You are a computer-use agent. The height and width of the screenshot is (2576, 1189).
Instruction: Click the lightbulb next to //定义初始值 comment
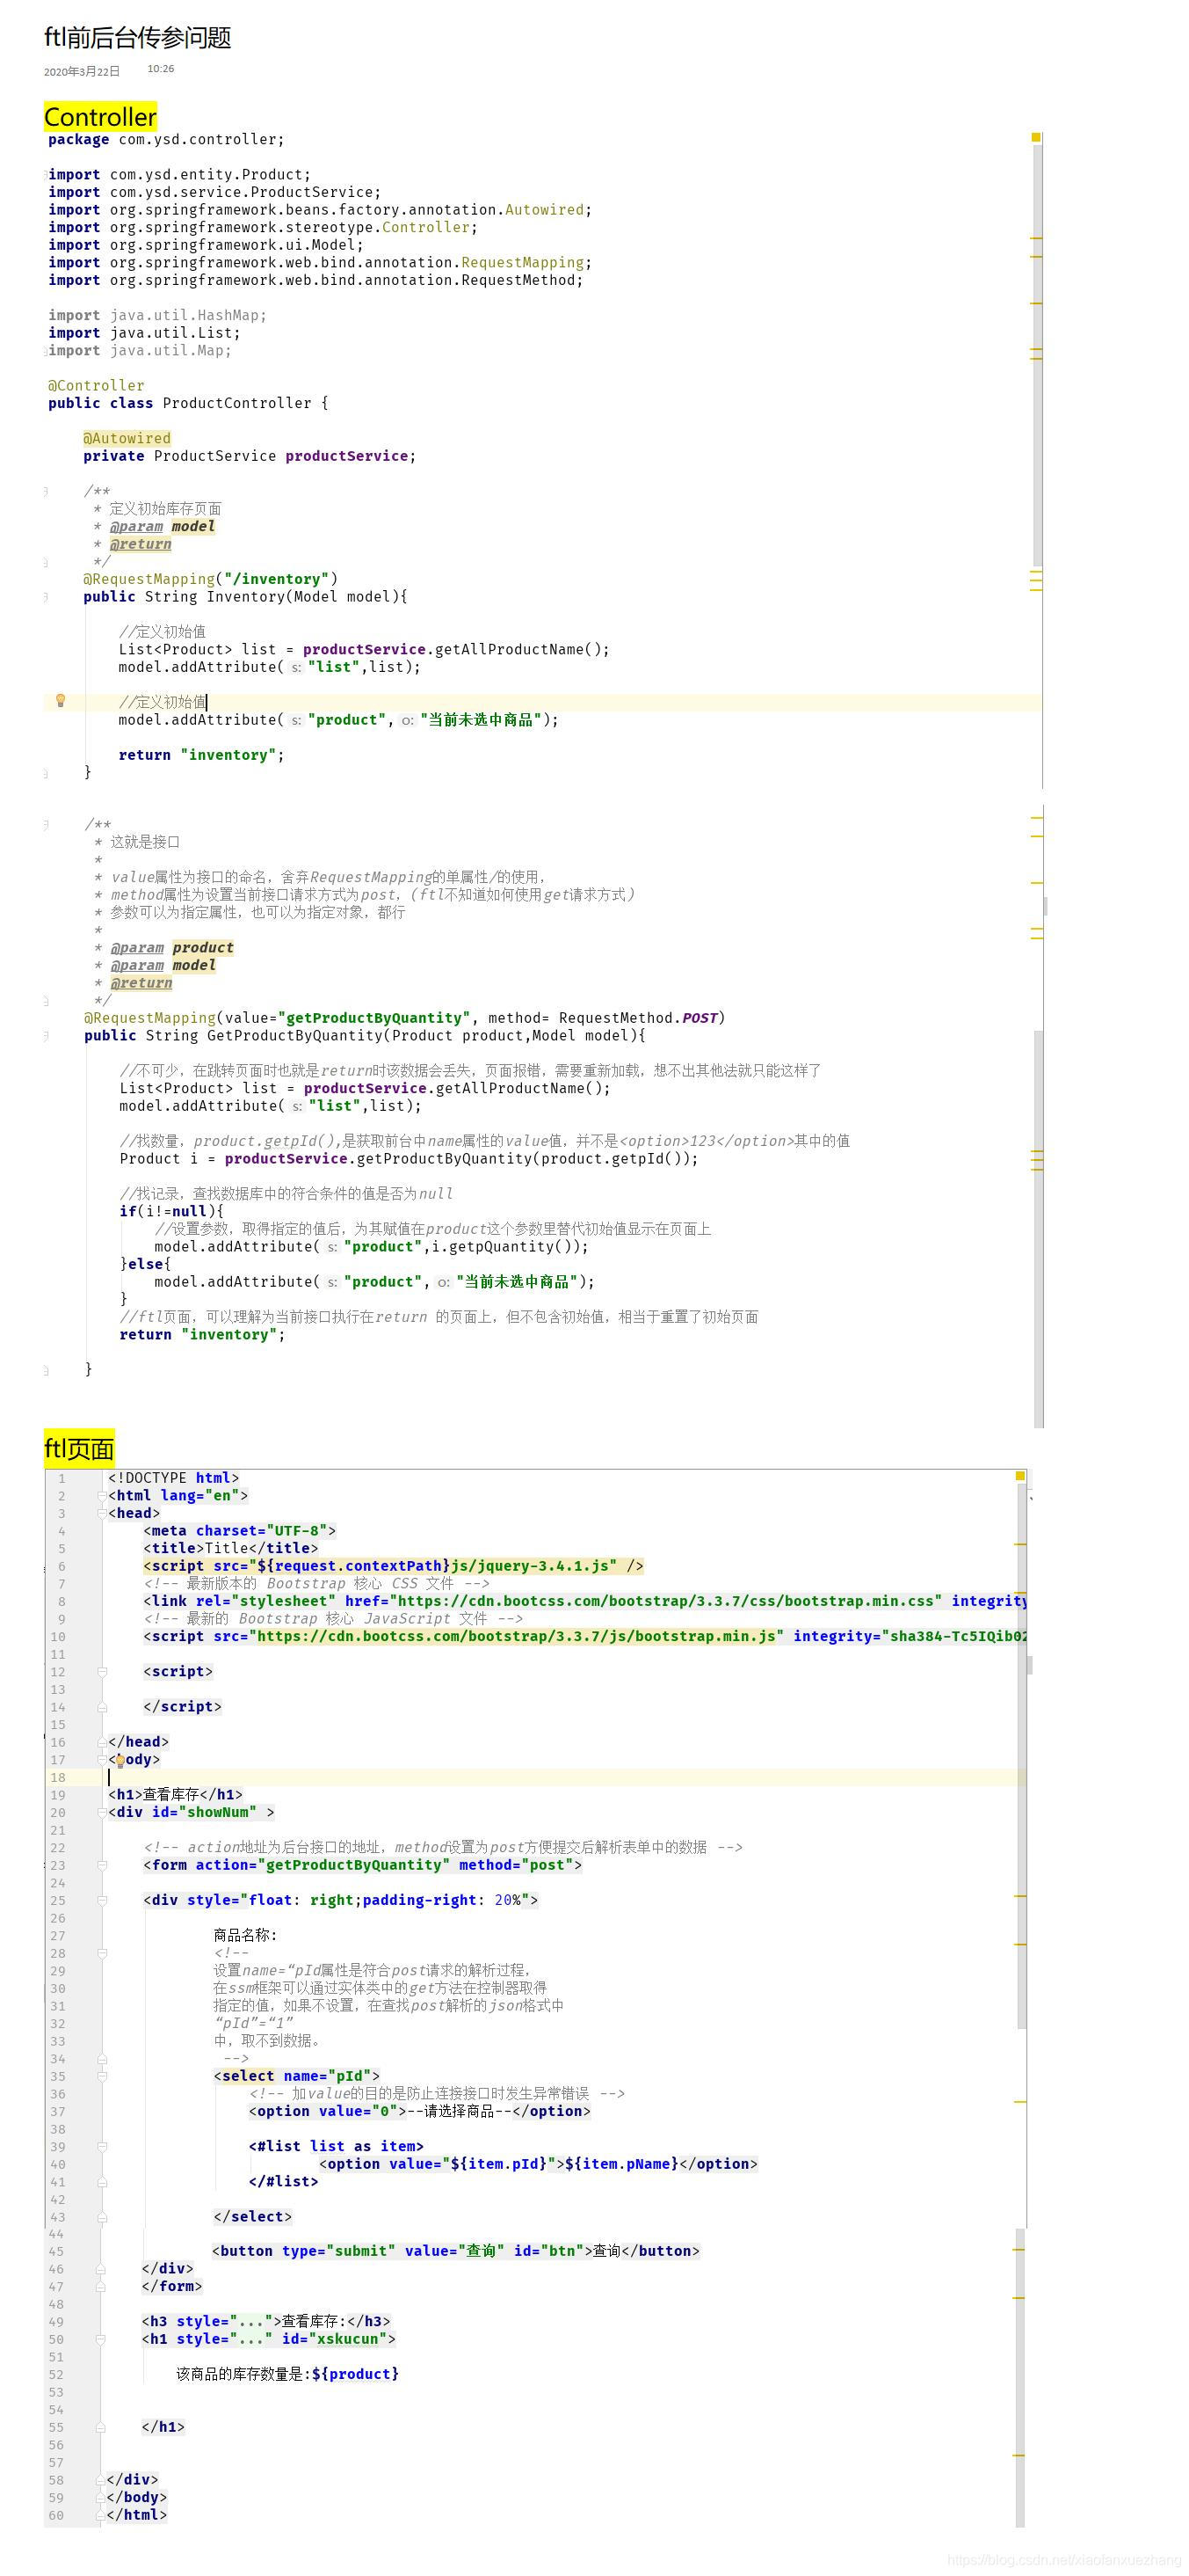(x=60, y=701)
